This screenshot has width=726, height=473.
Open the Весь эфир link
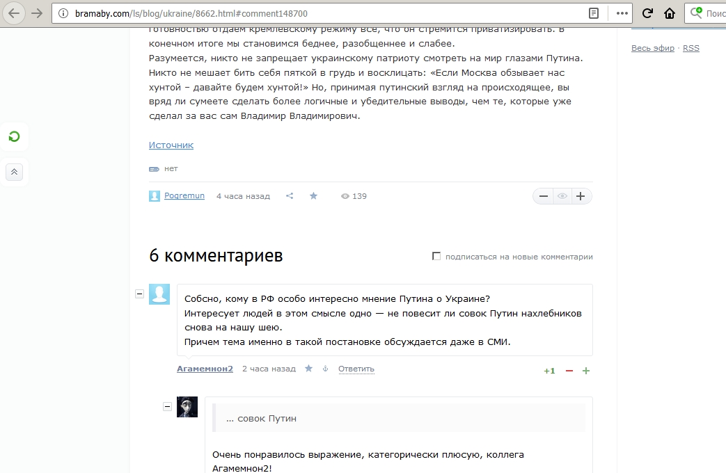tap(653, 48)
